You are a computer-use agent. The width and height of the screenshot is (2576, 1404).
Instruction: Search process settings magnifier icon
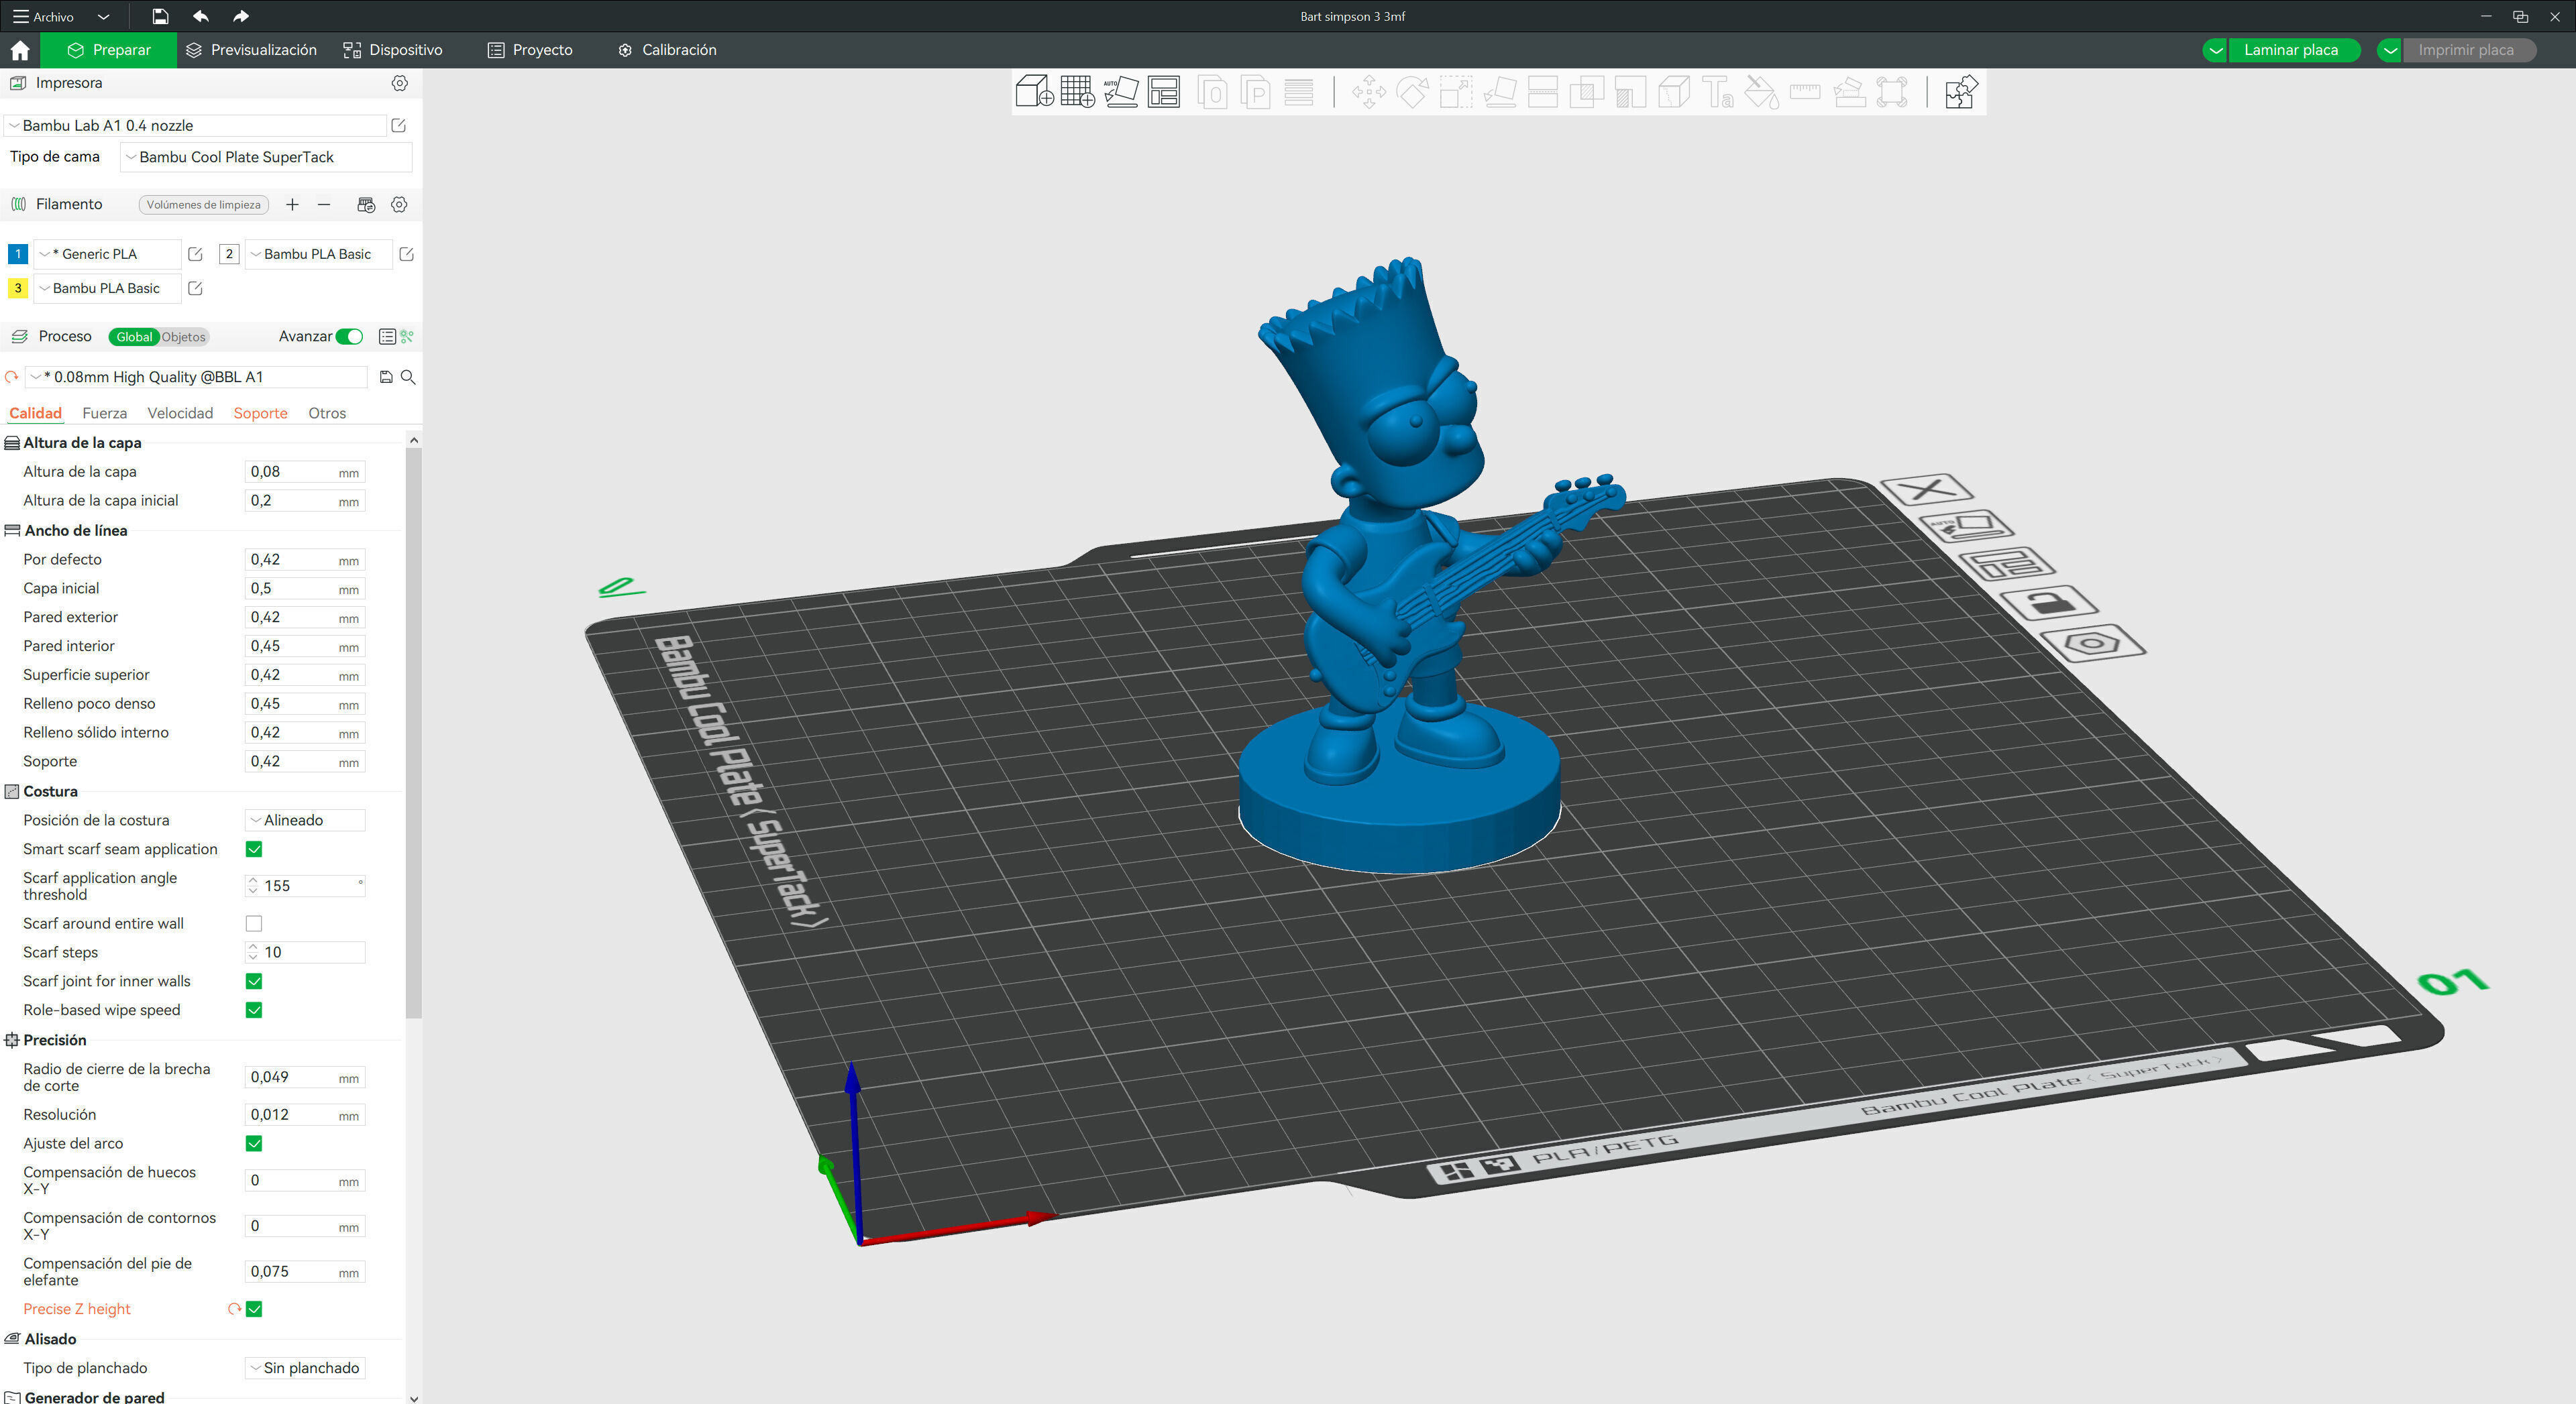tap(408, 377)
